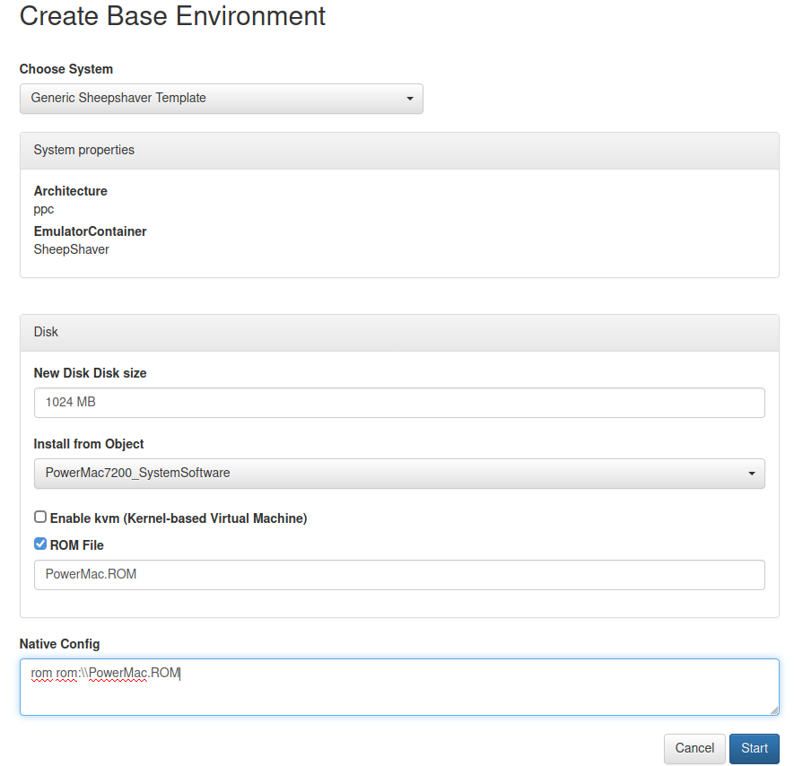Click the Cancel button
Screen dimensions: 794x766
[x=694, y=748]
